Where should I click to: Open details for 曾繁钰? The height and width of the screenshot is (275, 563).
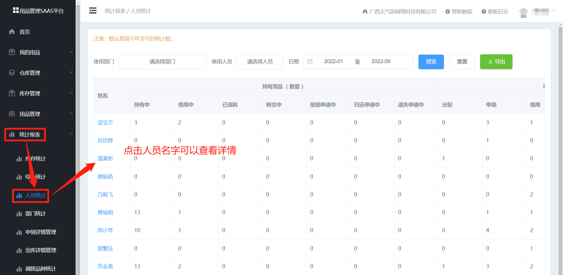click(105, 248)
